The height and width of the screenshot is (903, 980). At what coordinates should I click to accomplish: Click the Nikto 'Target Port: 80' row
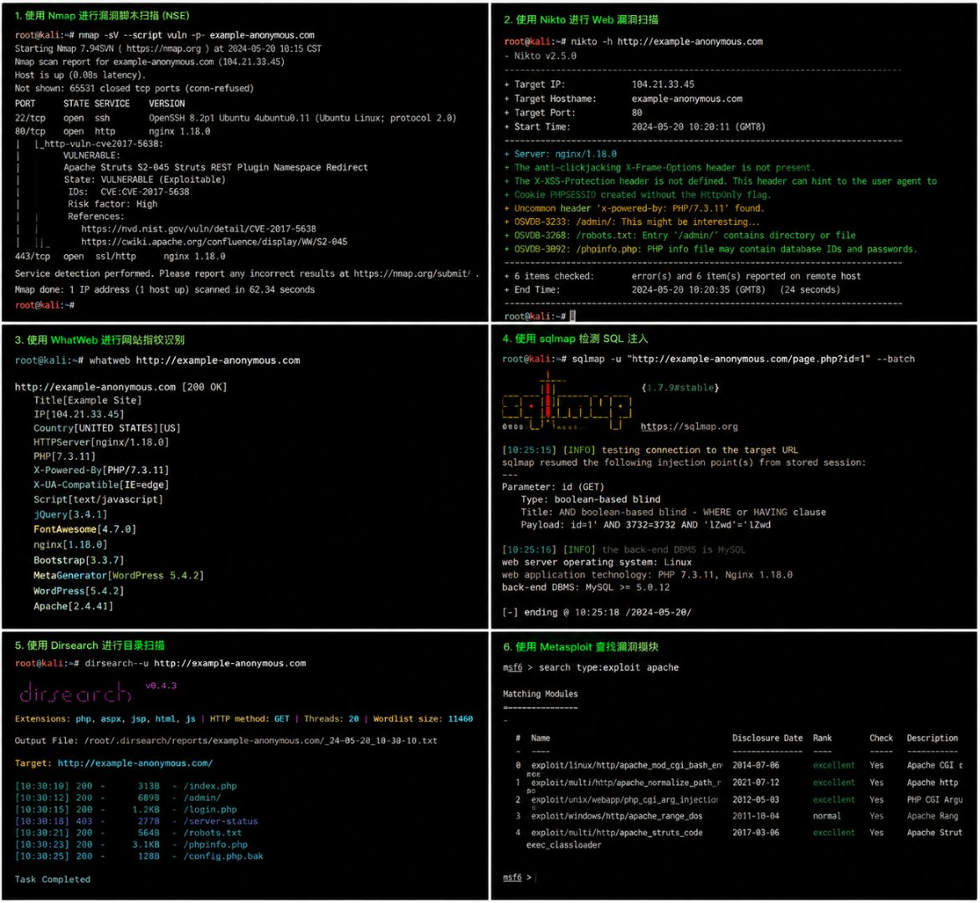click(573, 113)
